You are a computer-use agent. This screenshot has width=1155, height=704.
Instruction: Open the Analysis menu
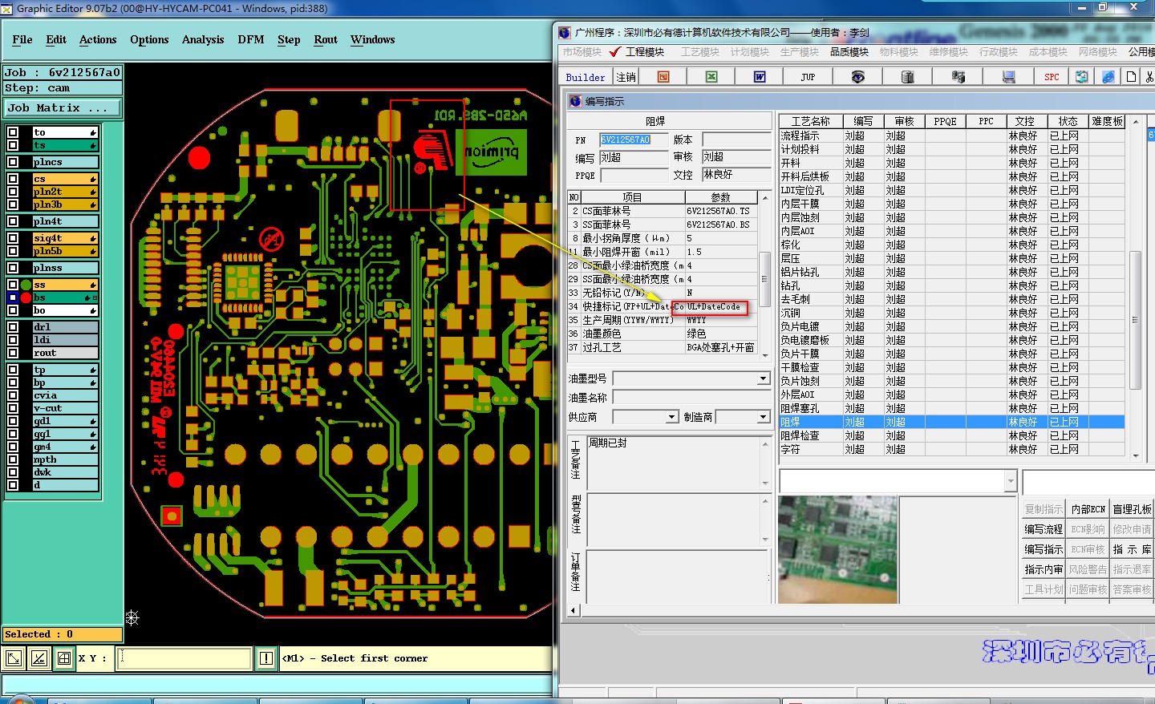click(203, 39)
